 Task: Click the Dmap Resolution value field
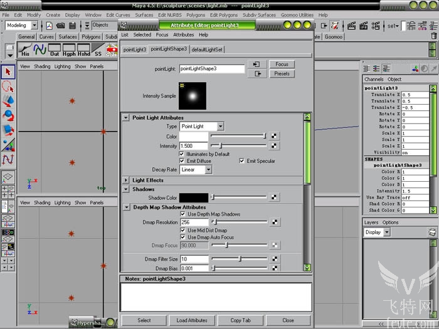click(194, 222)
